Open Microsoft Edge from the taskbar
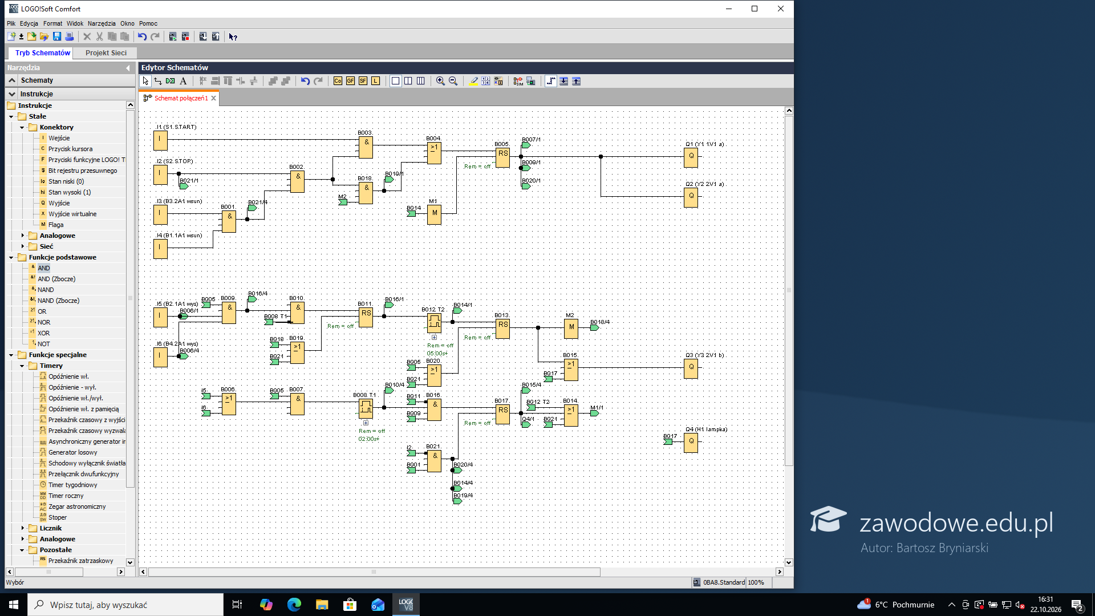Screen dimensions: 1095x616 click(294, 605)
